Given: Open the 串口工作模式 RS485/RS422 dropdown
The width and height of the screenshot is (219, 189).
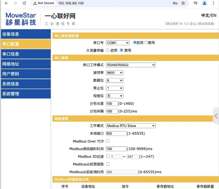Looking at the screenshot, I should point(131,65).
